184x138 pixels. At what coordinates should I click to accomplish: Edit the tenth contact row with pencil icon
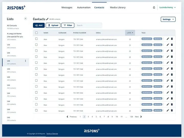point(168,92)
